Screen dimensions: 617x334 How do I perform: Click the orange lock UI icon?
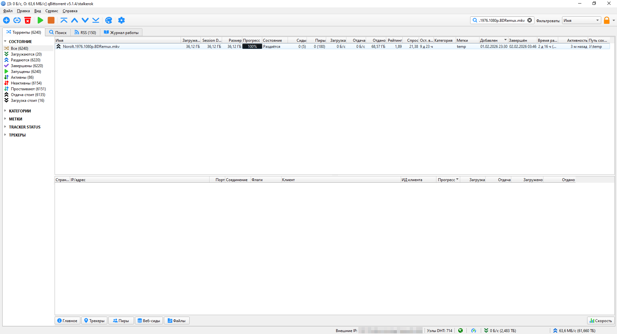606,21
